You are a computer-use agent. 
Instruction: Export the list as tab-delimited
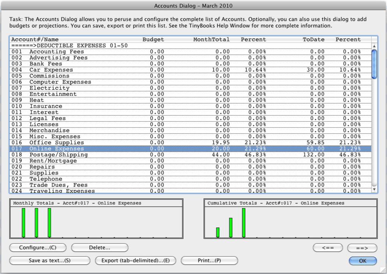135,260
